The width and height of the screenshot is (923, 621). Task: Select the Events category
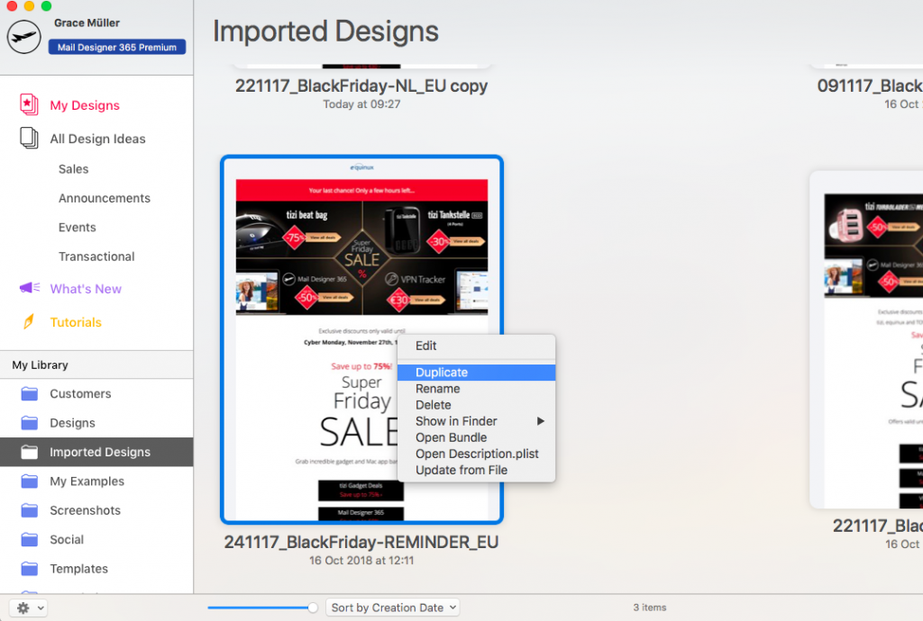(x=78, y=228)
